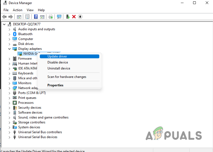
Task: Open the View menu
Action: click(30, 10)
